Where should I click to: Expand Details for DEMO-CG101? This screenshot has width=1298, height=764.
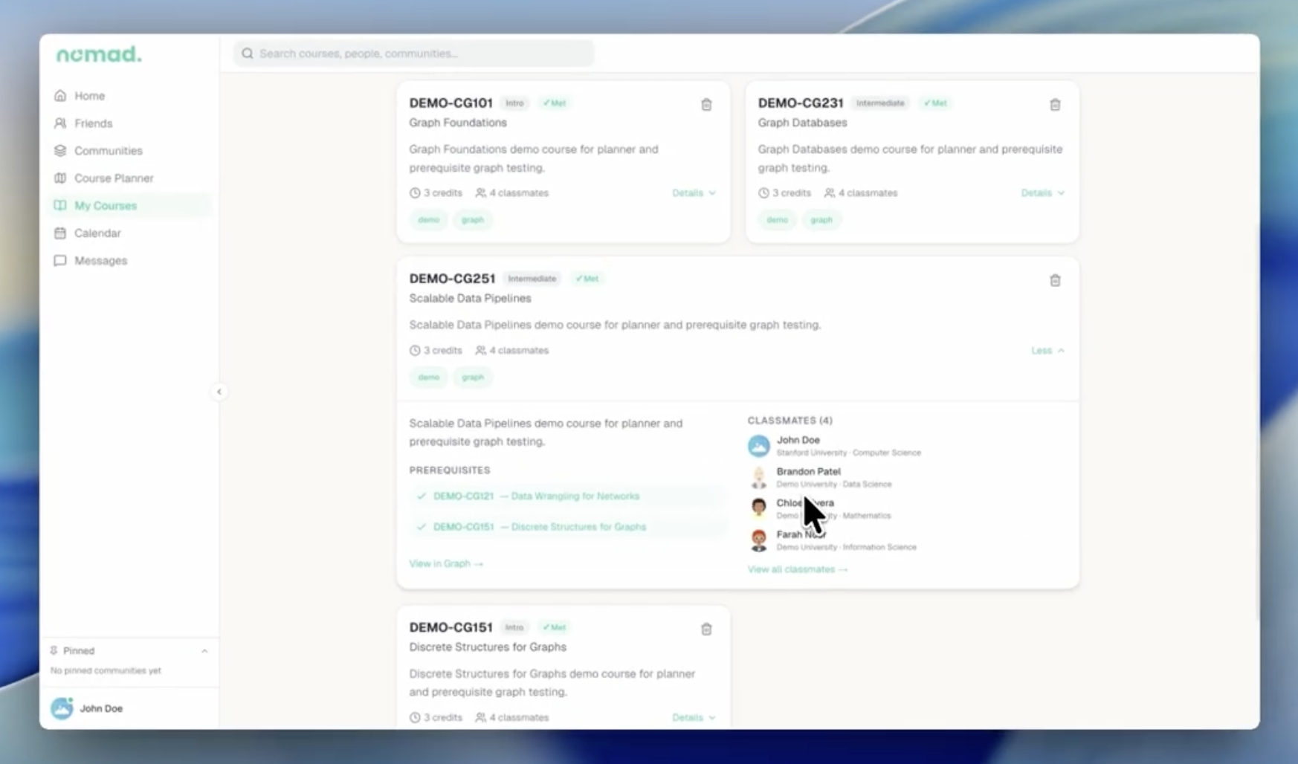(x=694, y=193)
